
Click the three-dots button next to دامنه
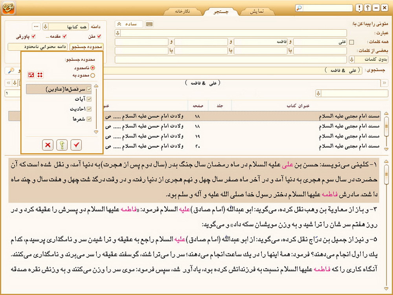coord(36,26)
